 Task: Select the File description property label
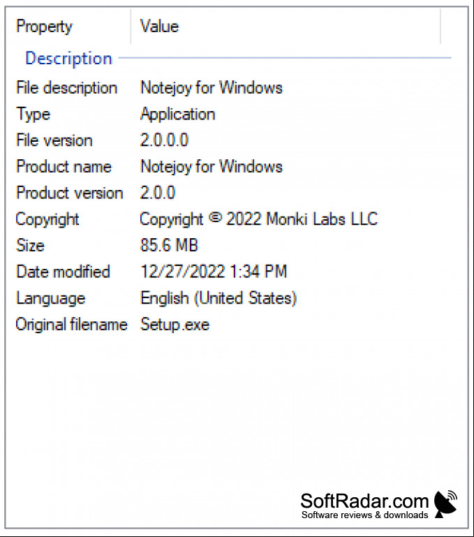[x=67, y=88]
